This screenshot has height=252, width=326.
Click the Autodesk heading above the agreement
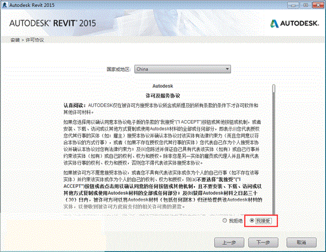pyautogui.click(x=163, y=86)
